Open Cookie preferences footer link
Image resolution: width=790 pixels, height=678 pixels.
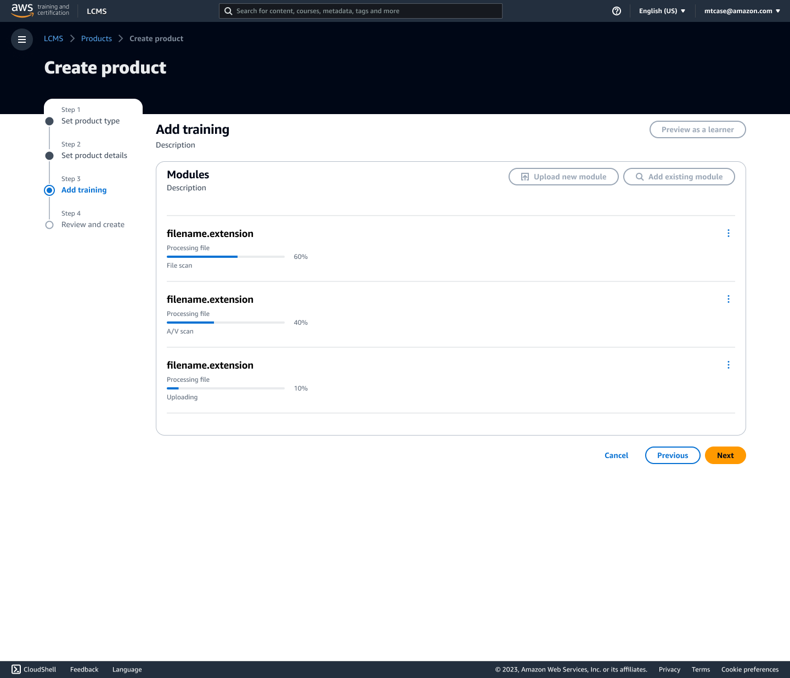coord(750,669)
